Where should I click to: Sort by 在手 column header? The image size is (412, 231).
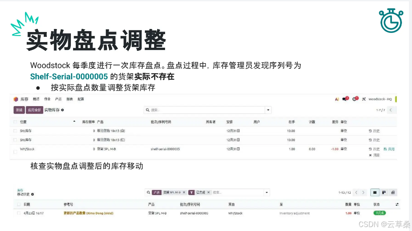(292, 122)
